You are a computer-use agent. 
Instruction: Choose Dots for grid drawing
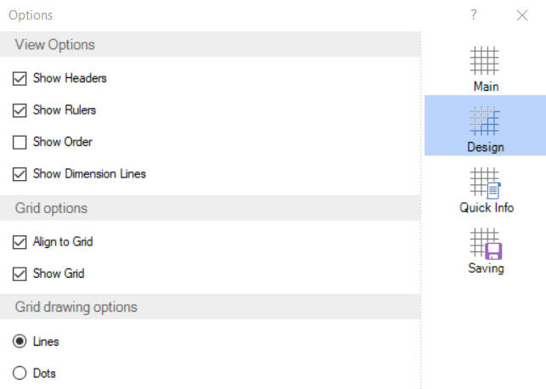(x=20, y=373)
